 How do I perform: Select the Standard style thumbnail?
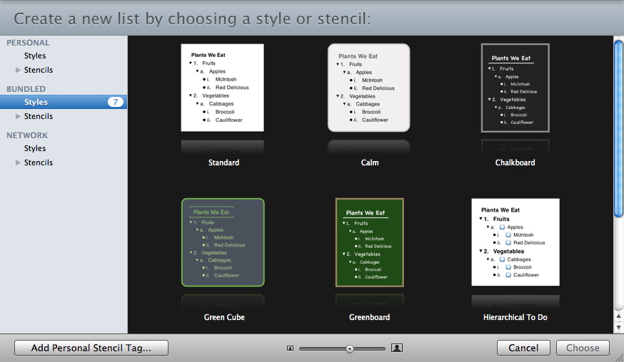pos(222,88)
